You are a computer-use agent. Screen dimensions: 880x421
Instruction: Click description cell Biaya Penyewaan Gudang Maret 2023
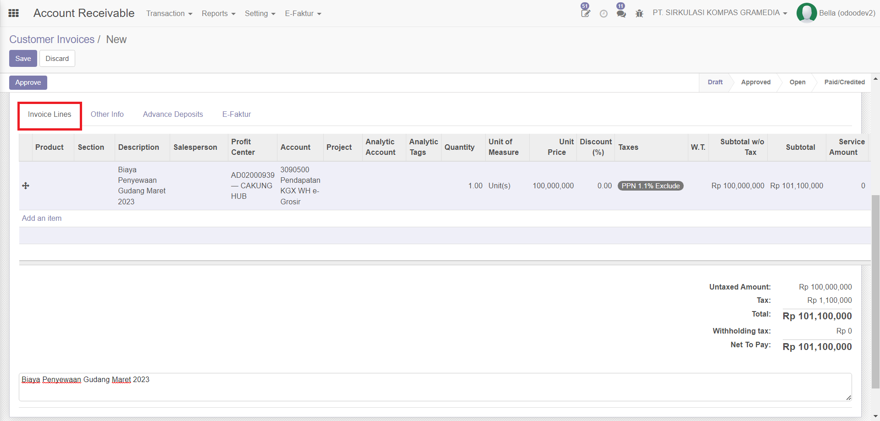pyautogui.click(x=142, y=186)
